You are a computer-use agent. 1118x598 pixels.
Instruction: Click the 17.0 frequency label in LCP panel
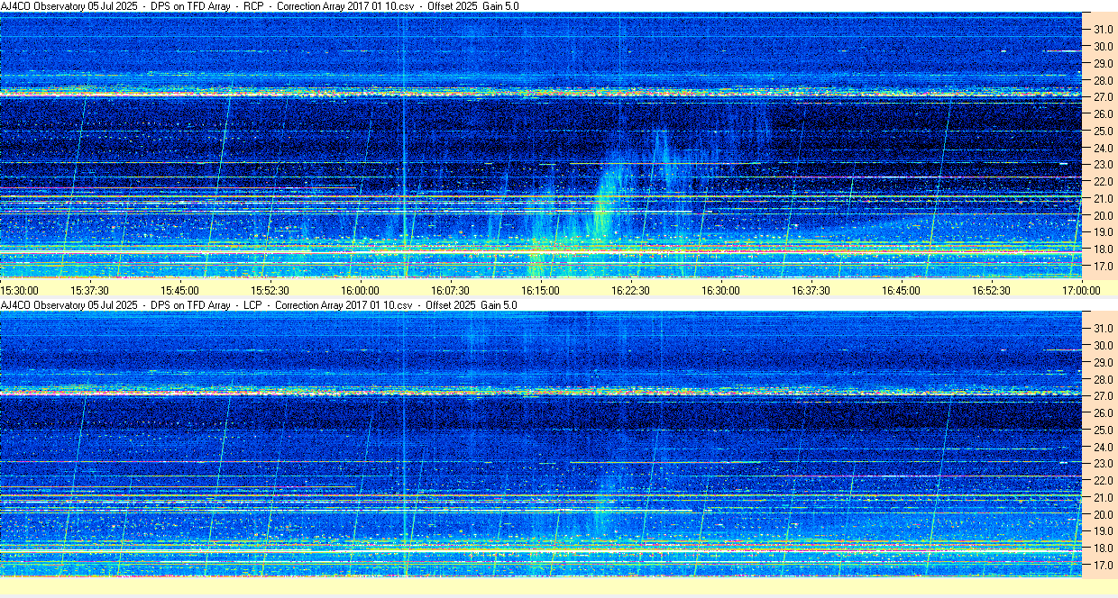pyautogui.click(x=1104, y=565)
